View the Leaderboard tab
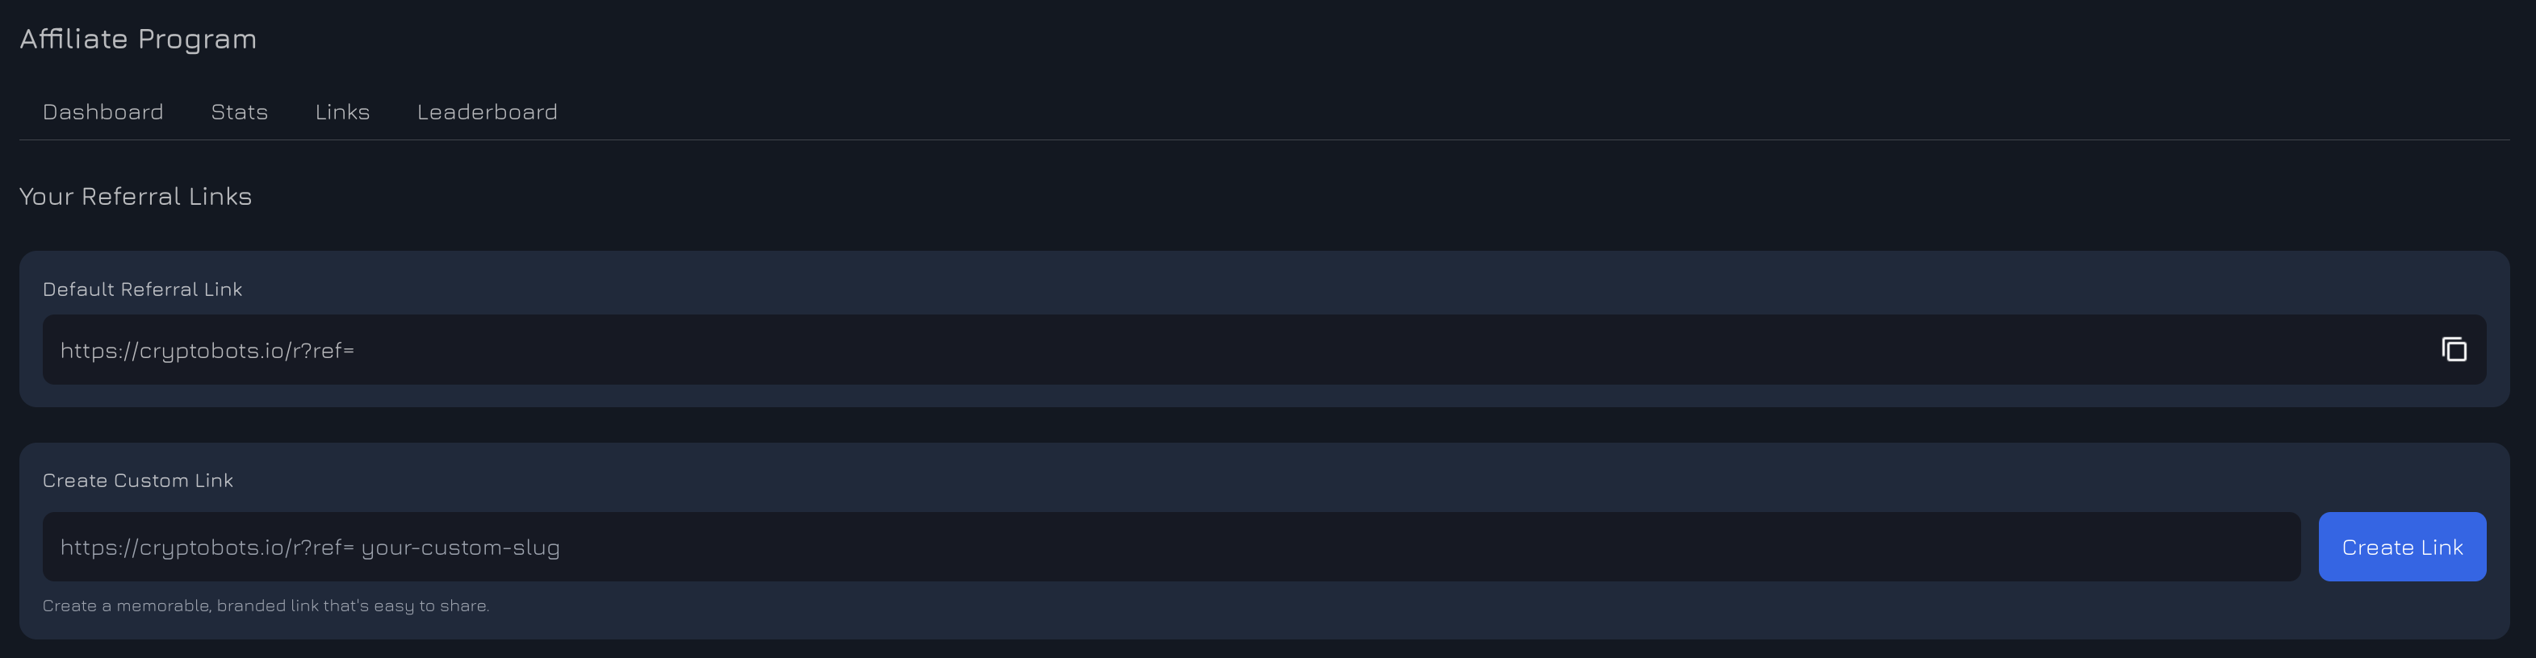The width and height of the screenshot is (2536, 658). pos(487,112)
